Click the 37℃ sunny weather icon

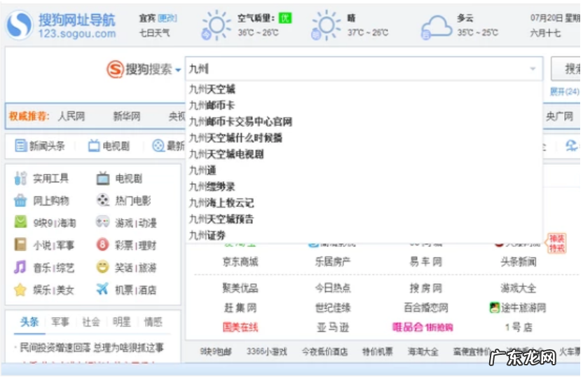(x=325, y=25)
